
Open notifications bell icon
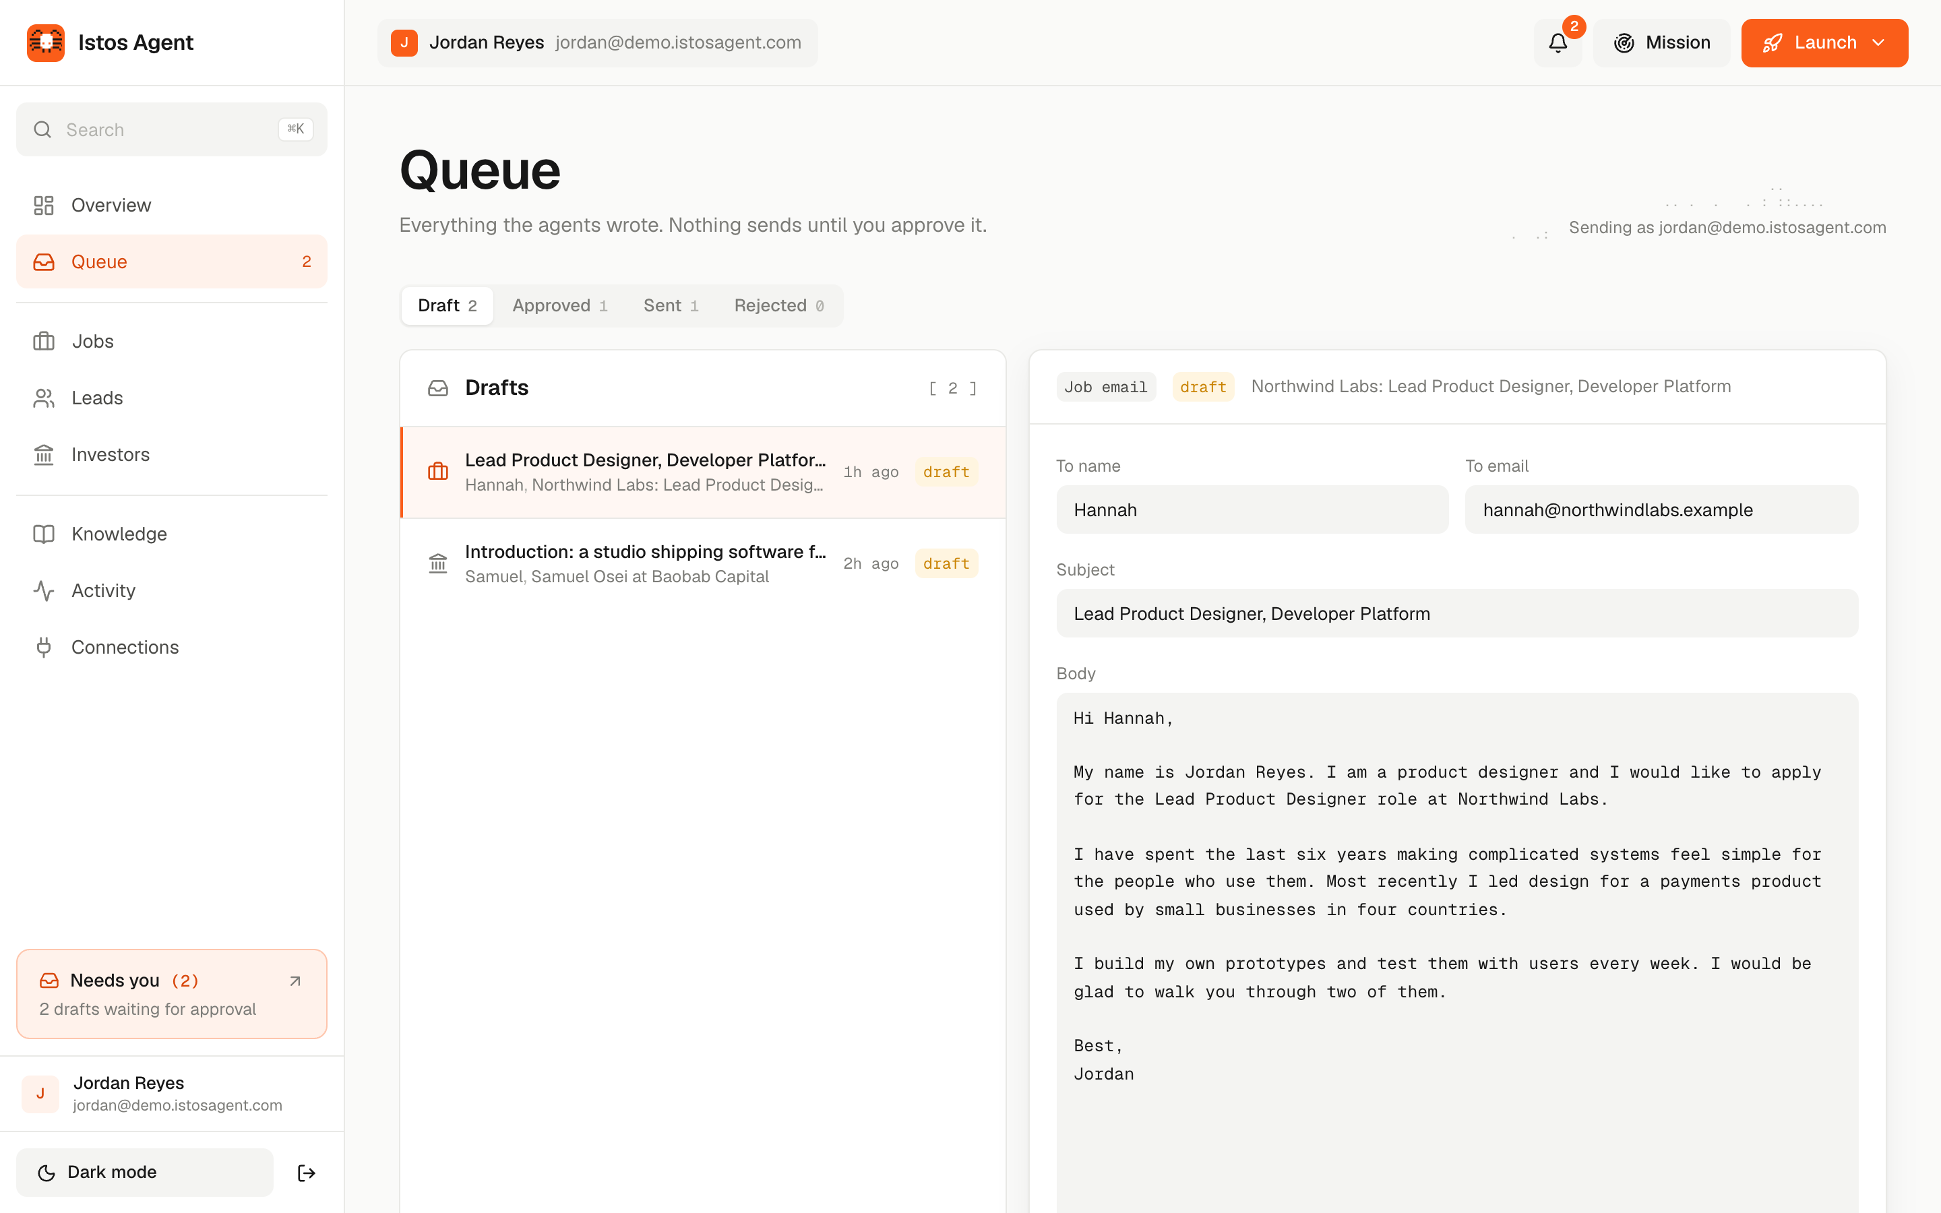(x=1558, y=42)
